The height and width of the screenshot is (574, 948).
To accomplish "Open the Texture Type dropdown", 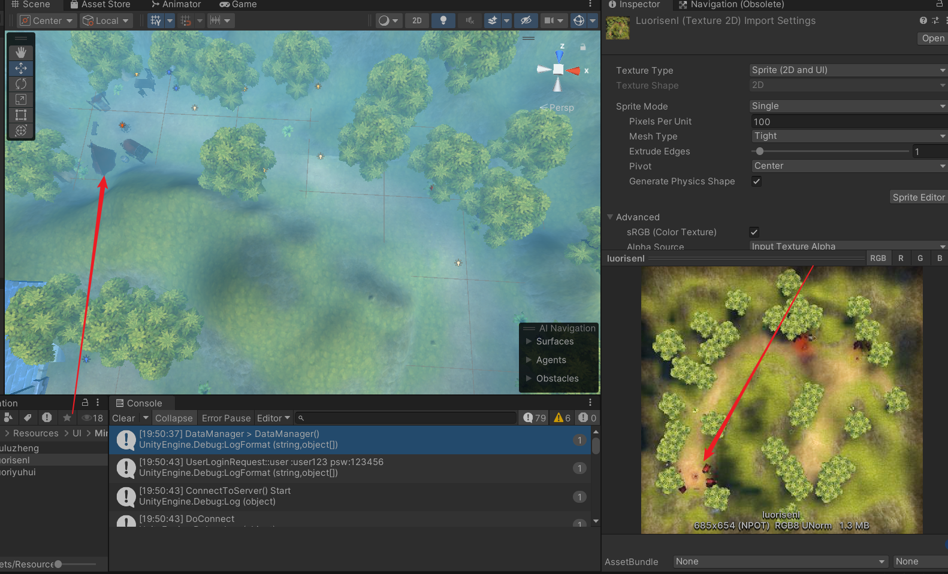I will (847, 70).
